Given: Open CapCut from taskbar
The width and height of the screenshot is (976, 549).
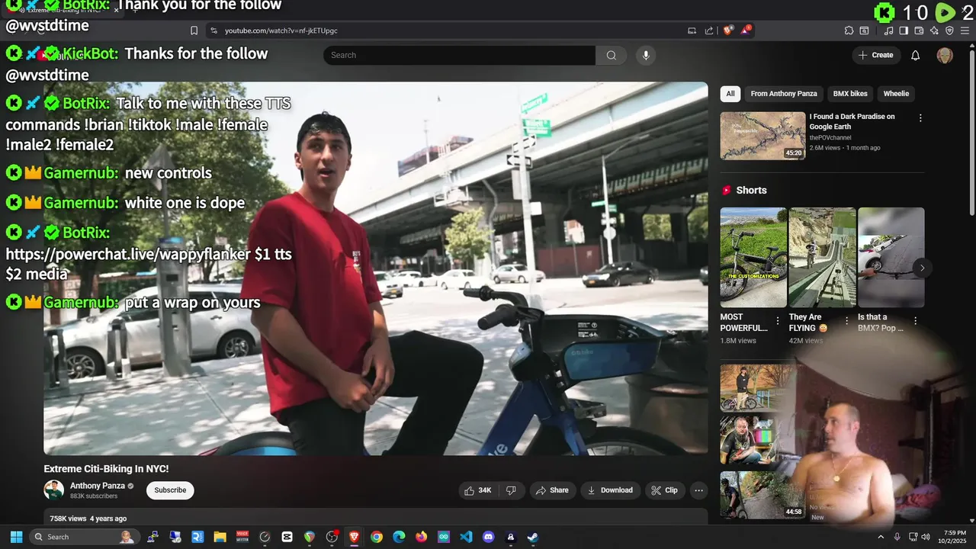Looking at the screenshot, I should click(x=287, y=537).
